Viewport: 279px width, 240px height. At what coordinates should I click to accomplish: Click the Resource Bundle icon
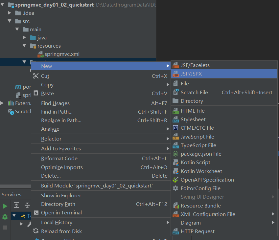(x=176, y=206)
